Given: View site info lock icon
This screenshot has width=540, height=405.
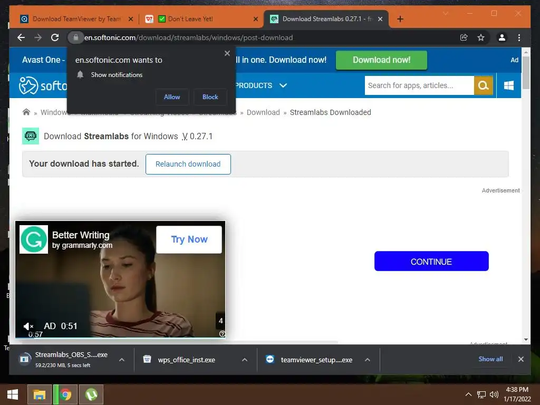Looking at the screenshot, I should click(x=76, y=37).
